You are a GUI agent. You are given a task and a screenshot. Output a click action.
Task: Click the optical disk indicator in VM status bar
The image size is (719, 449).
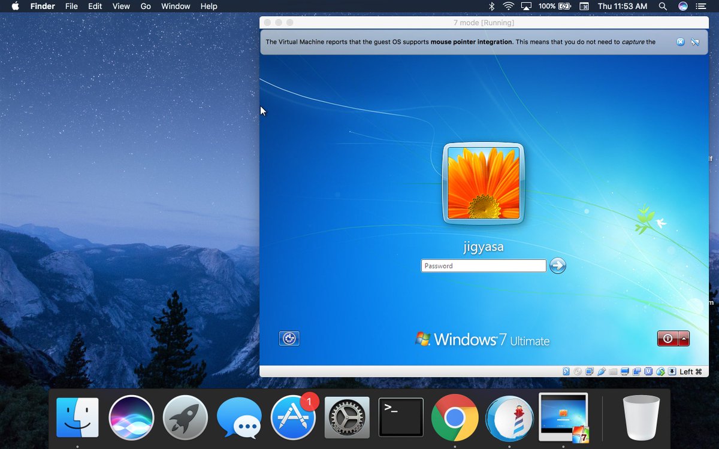point(578,371)
